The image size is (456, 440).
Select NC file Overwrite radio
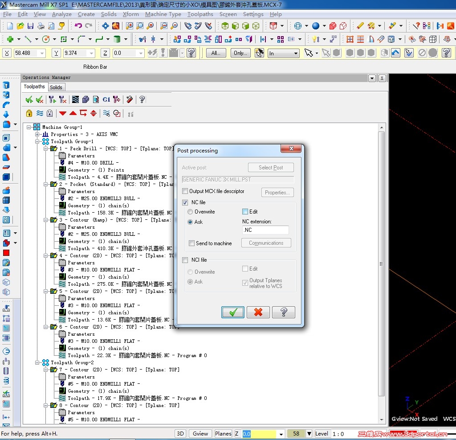tap(190, 212)
